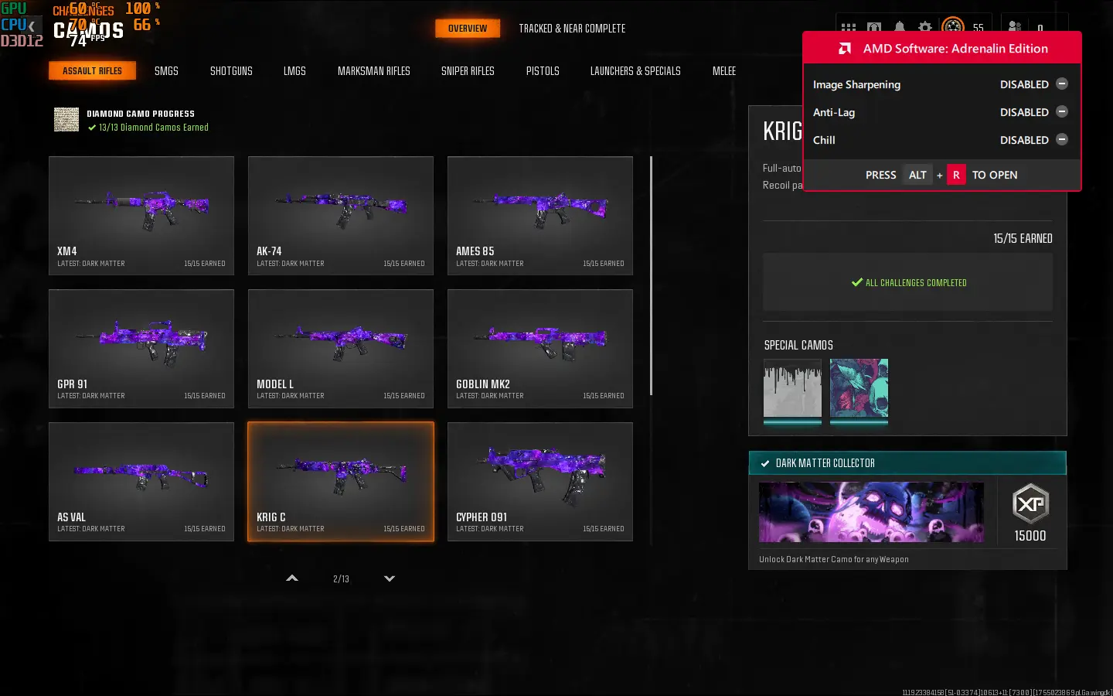Screen dimensions: 1113x696
Task: Click the diamond camo progress swatch icon
Action: click(66, 120)
